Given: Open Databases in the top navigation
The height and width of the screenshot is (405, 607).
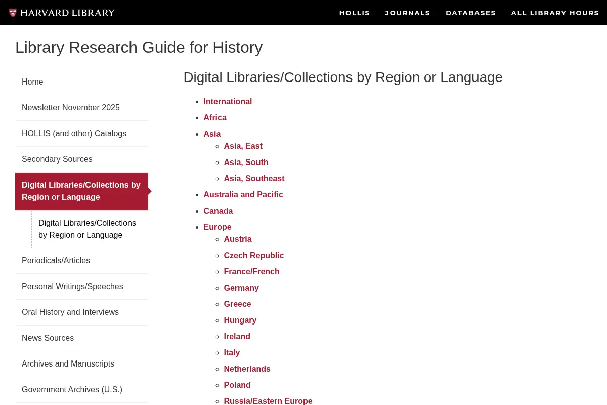Looking at the screenshot, I should 471,13.
